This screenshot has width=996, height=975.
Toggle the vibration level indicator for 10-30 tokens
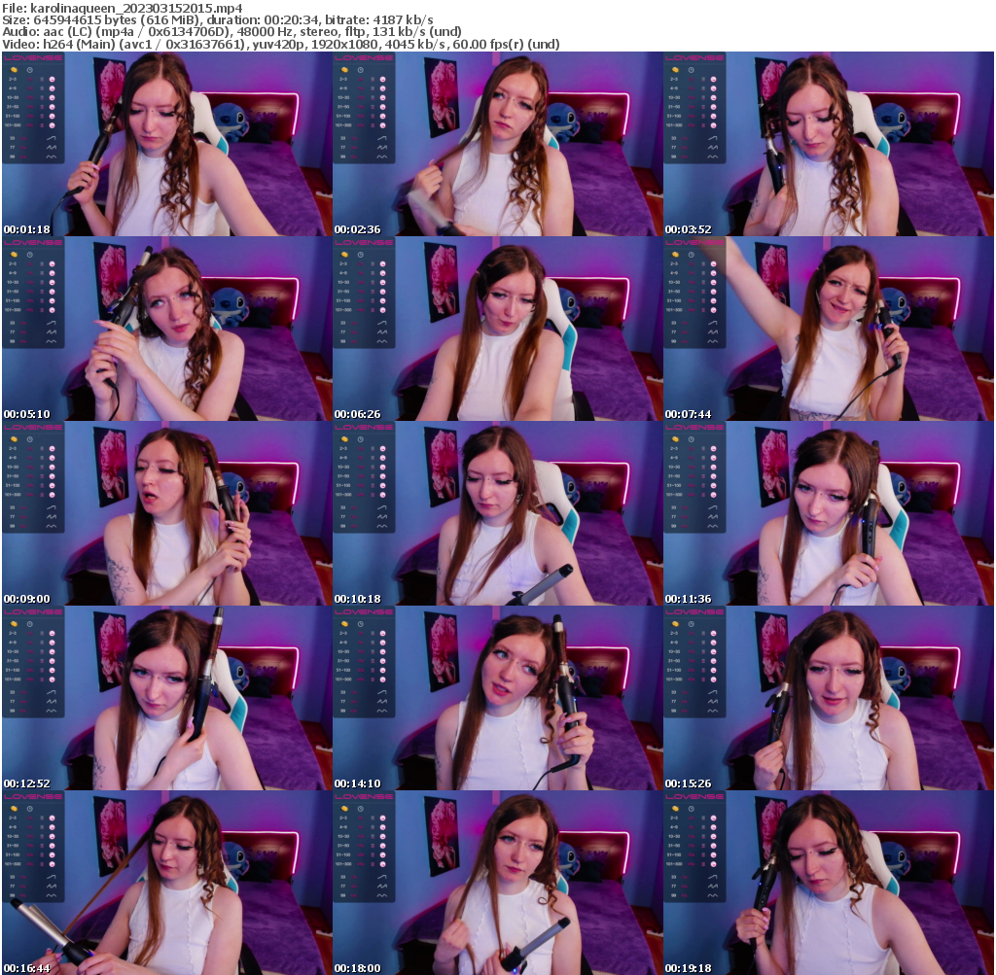click(42, 97)
